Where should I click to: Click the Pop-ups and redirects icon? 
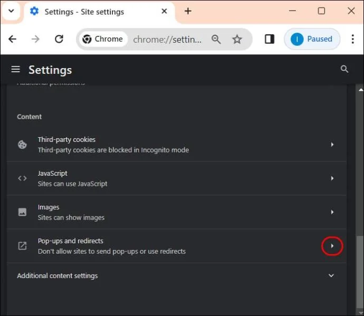[22, 246]
